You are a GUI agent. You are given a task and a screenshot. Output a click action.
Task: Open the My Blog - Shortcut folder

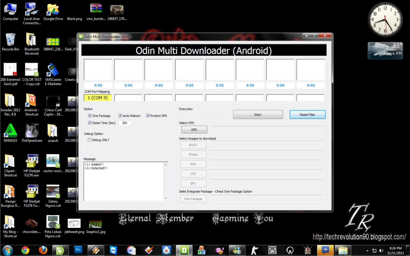click(x=10, y=227)
